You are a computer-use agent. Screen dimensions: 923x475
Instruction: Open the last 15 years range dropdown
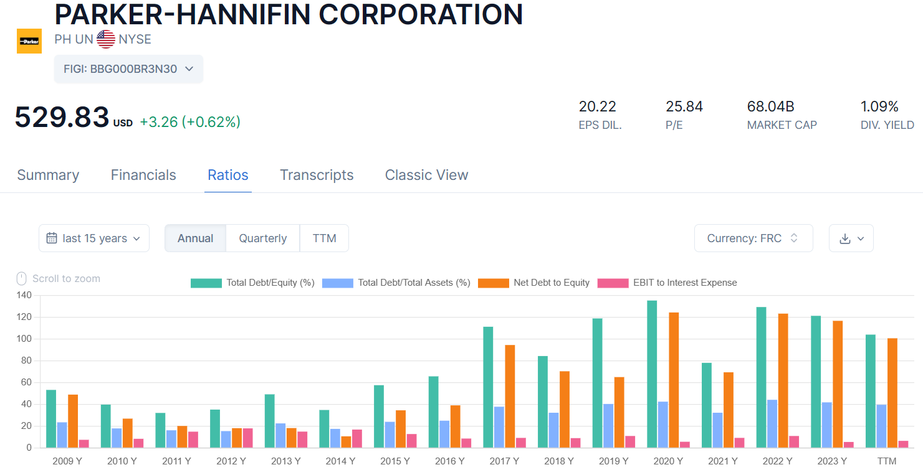click(x=94, y=238)
